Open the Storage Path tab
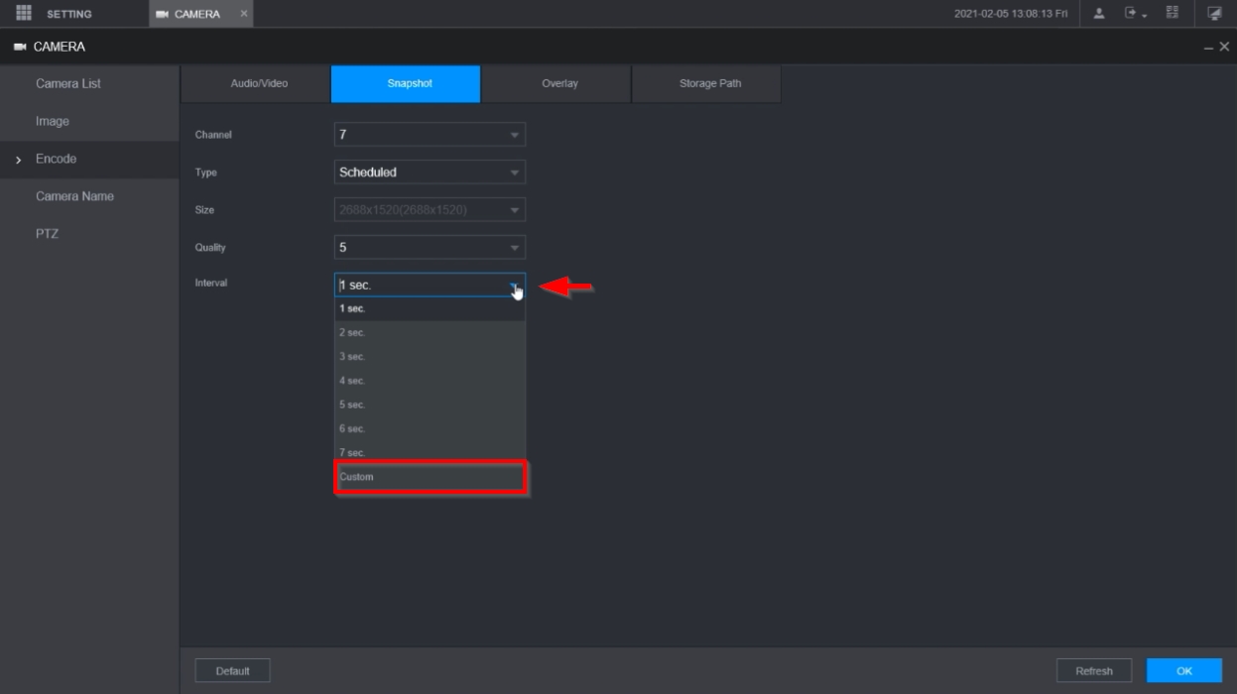Image resolution: width=1237 pixels, height=694 pixels. coord(706,83)
